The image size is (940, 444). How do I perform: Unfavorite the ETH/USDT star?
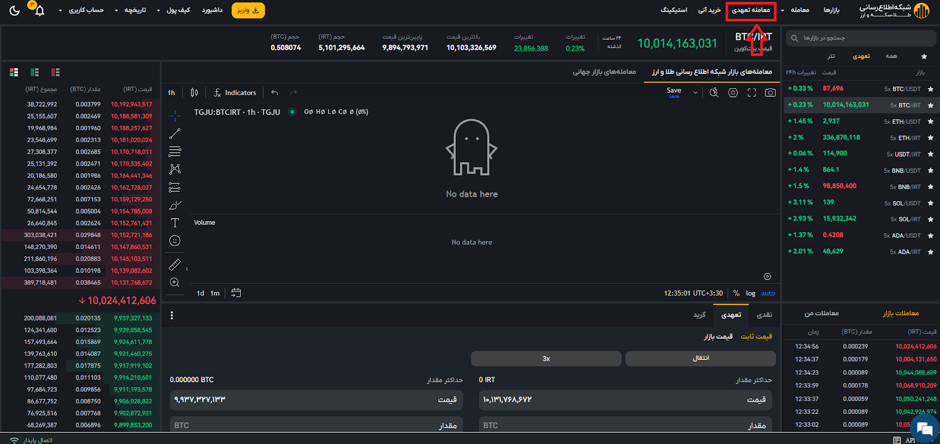point(931,122)
